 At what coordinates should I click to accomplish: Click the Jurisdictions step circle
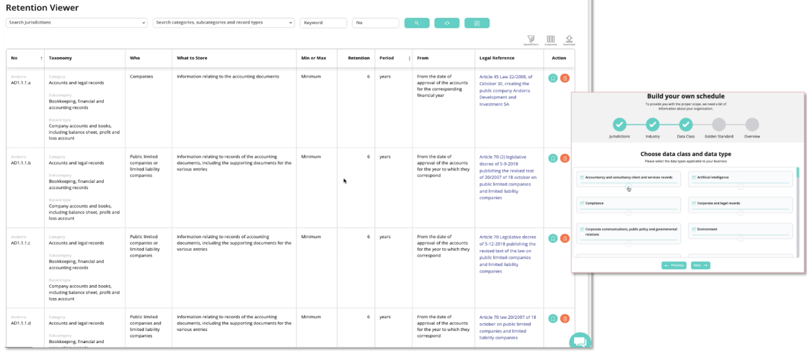(619, 124)
